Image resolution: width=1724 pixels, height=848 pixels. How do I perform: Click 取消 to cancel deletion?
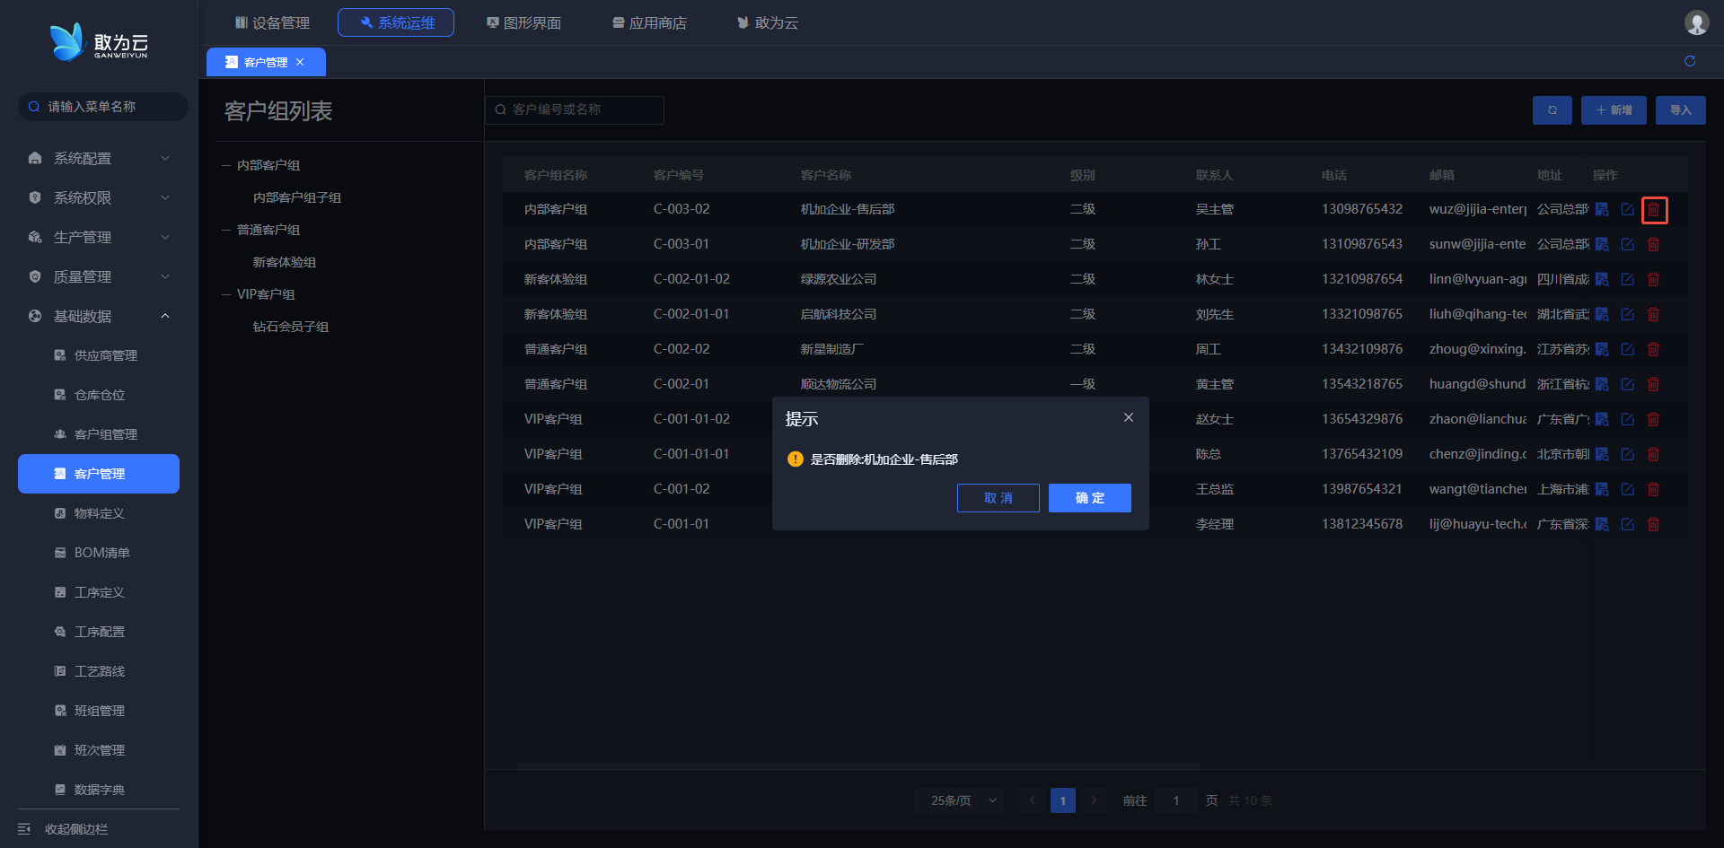click(x=998, y=498)
